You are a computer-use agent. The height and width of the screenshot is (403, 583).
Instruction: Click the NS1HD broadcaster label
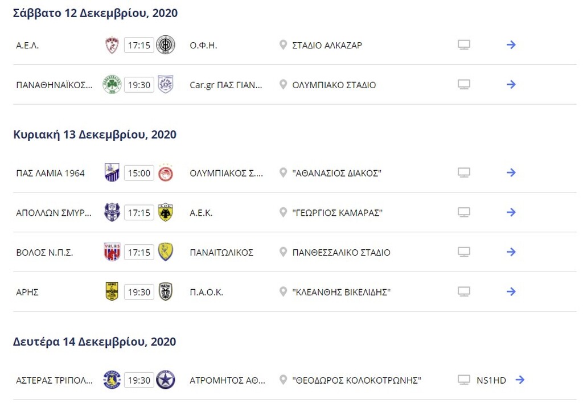(x=491, y=380)
